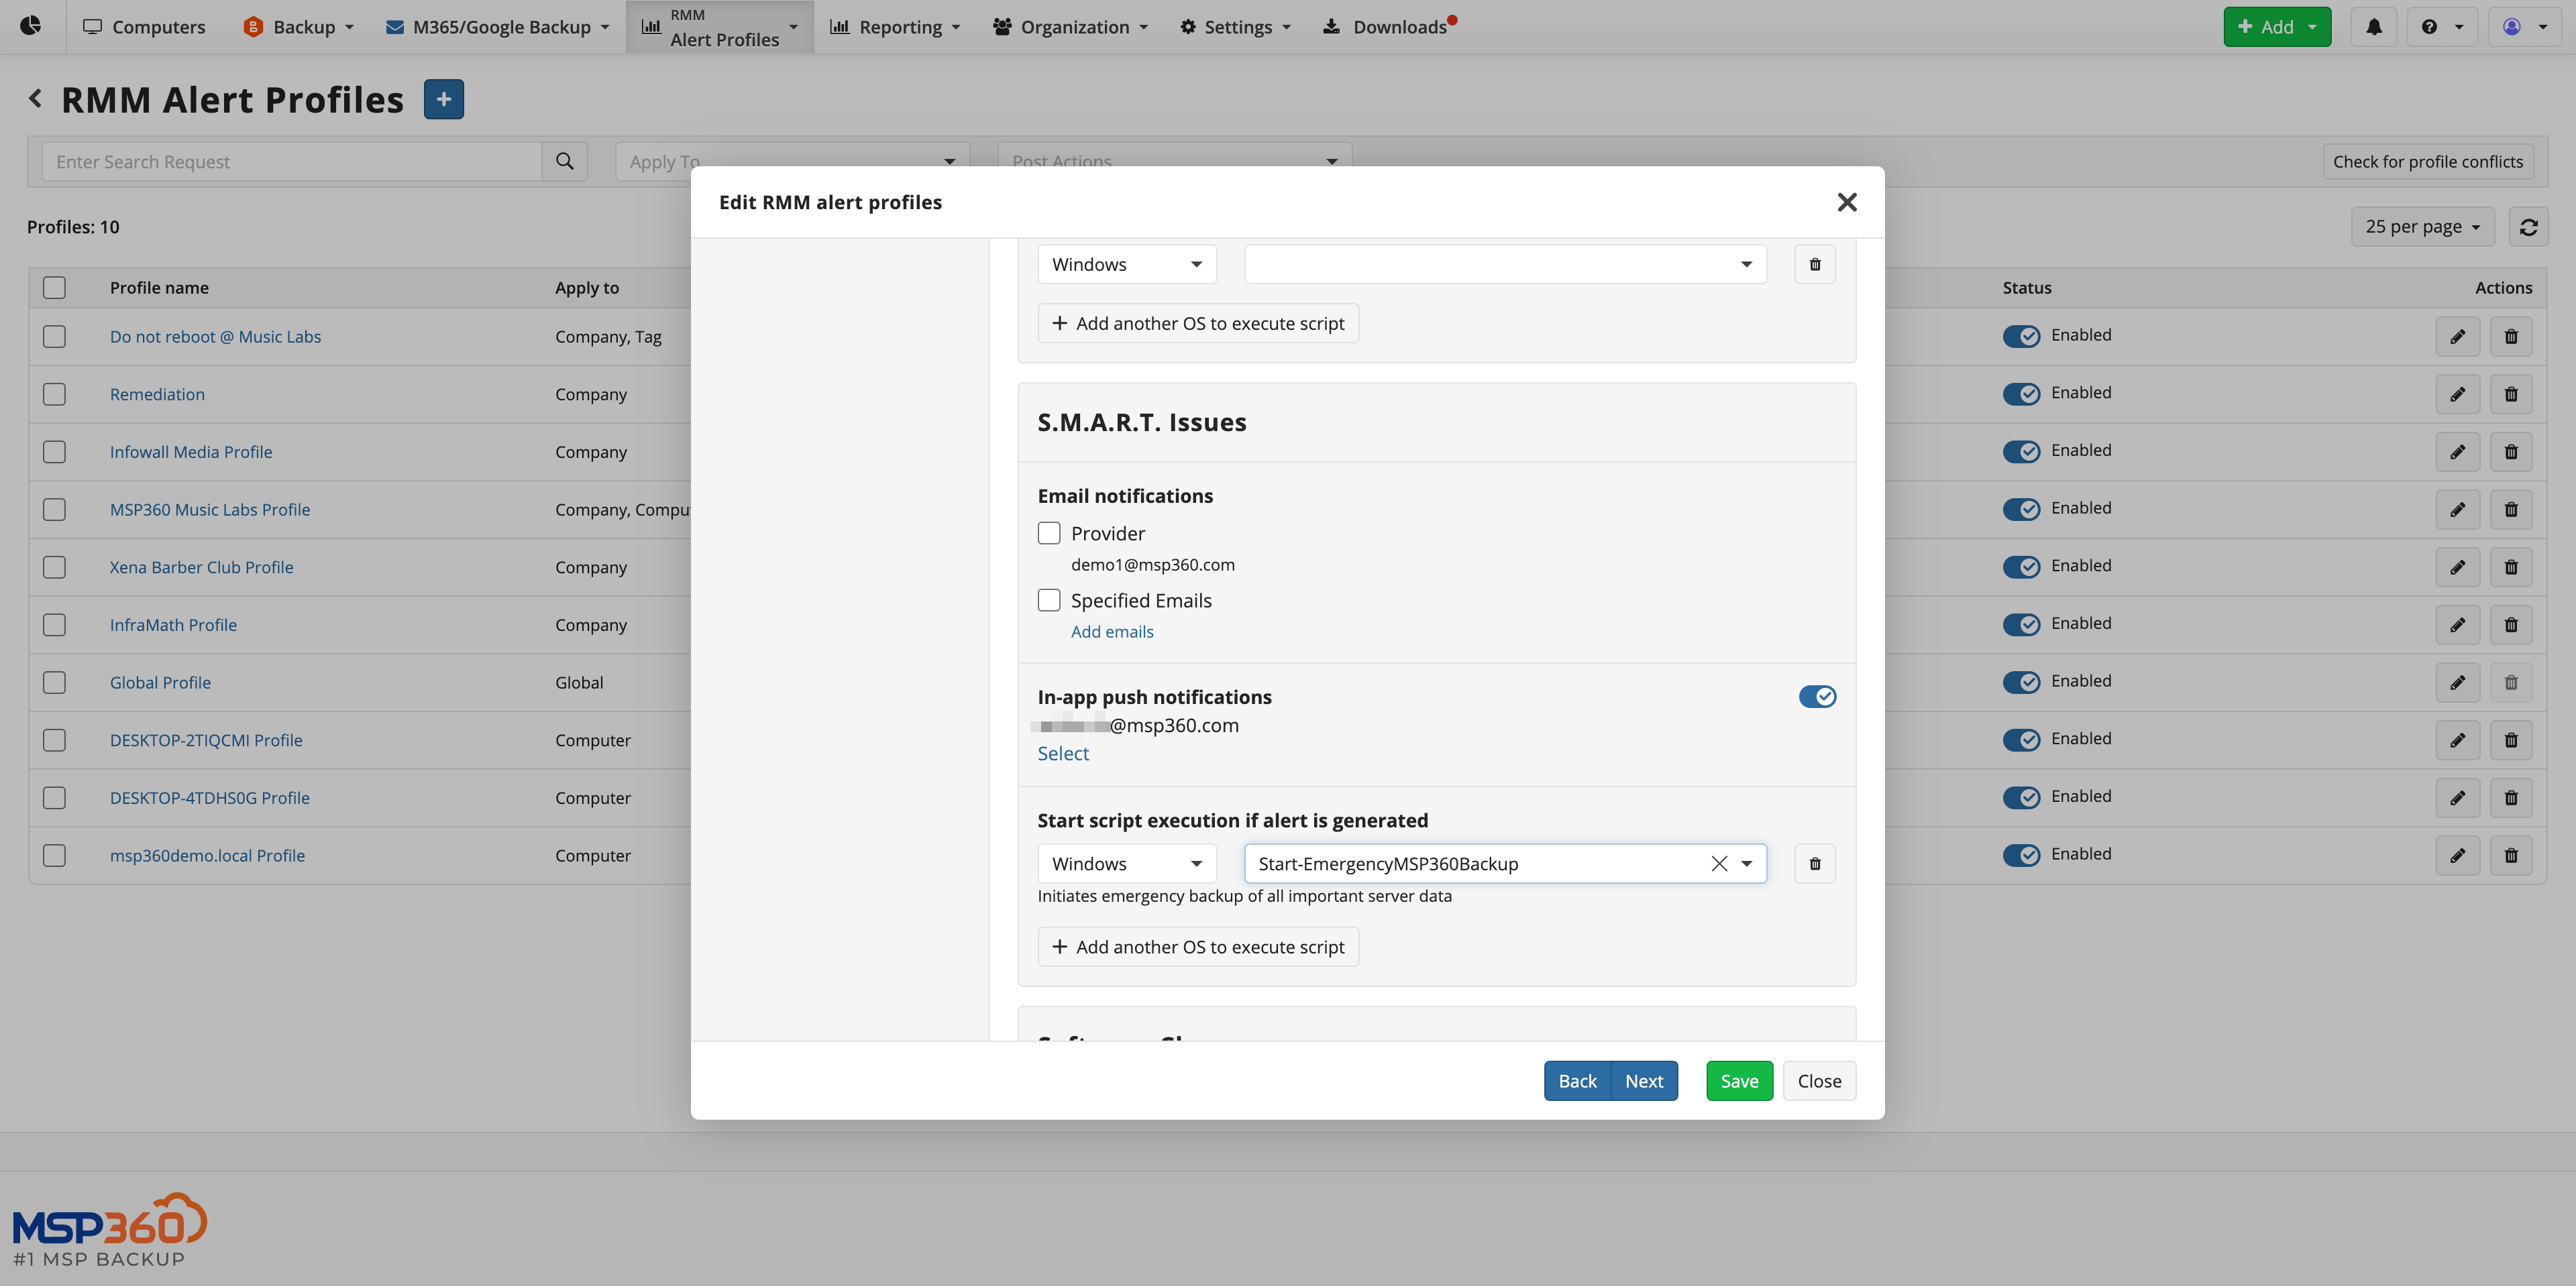Toggle In-app push notifications switch
The image size is (2576, 1286).
click(x=1816, y=697)
